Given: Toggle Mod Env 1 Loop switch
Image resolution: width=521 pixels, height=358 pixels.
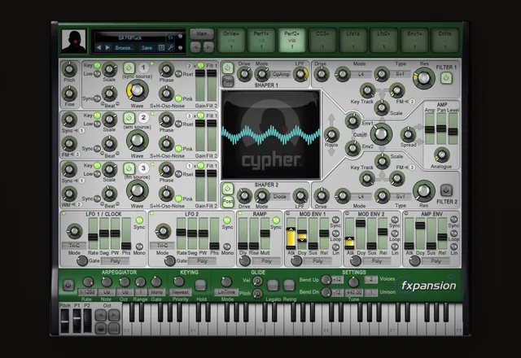Looking at the screenshot, I should 336,234.
